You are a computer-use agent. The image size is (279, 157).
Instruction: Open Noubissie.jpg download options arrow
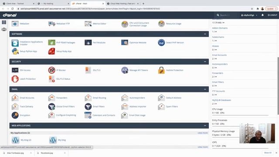(65, 153)
